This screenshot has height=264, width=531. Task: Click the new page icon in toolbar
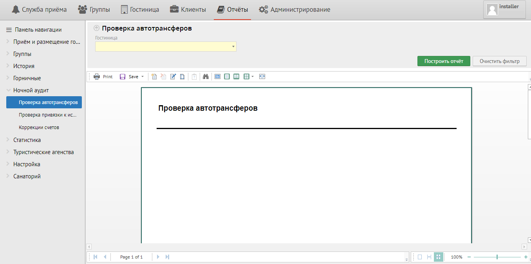click(x=154, y=77)
